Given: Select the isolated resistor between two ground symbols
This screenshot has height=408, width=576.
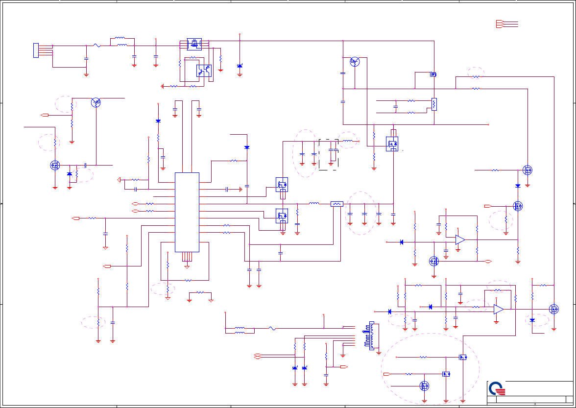Looking at the screenshot, I should click(200, 292).
